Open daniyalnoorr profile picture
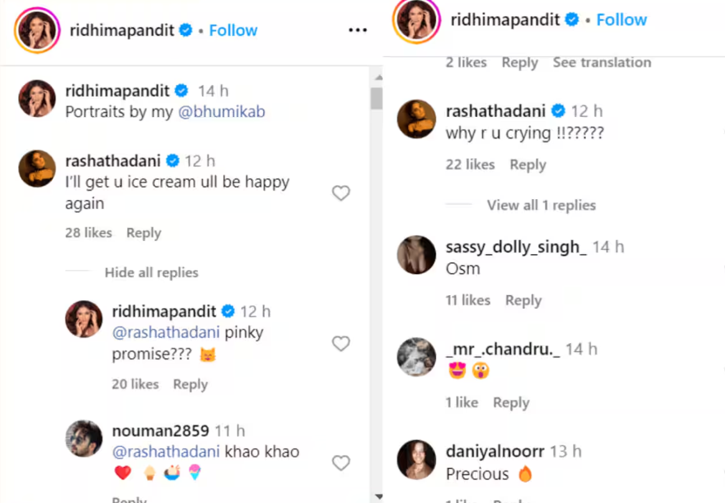Image resolution: width=725 pixels, height=503 pixels. click(x=417, y=459)
